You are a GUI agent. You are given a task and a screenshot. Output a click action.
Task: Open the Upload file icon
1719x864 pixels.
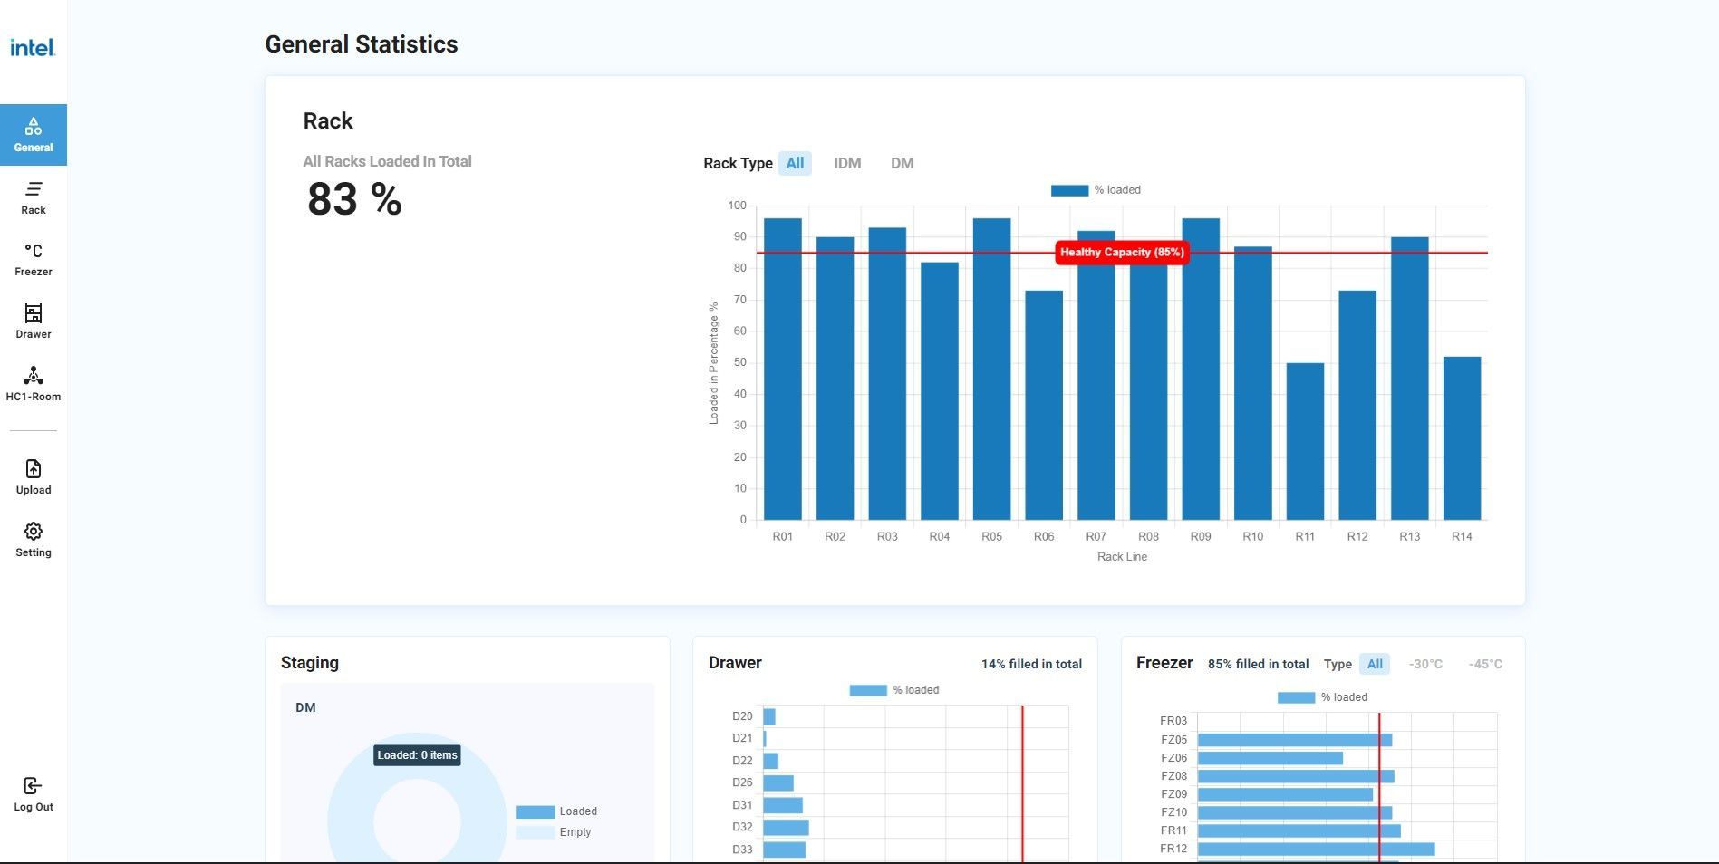pyautogui.click(x=34, y=468)
